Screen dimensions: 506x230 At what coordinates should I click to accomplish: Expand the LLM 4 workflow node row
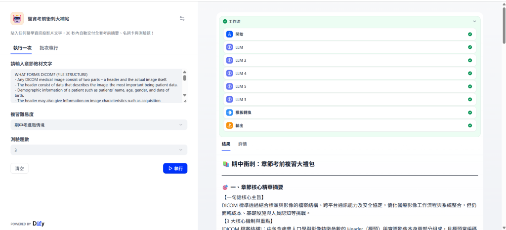point(350,74)
